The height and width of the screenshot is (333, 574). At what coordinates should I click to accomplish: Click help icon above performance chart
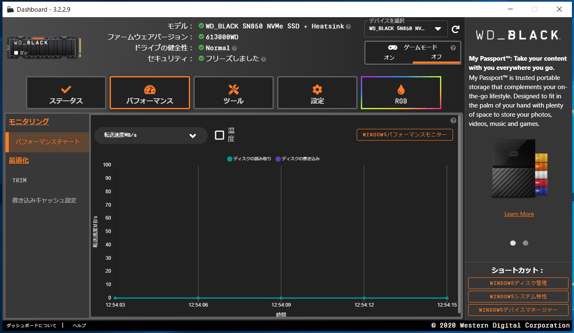tap(453, 120)
